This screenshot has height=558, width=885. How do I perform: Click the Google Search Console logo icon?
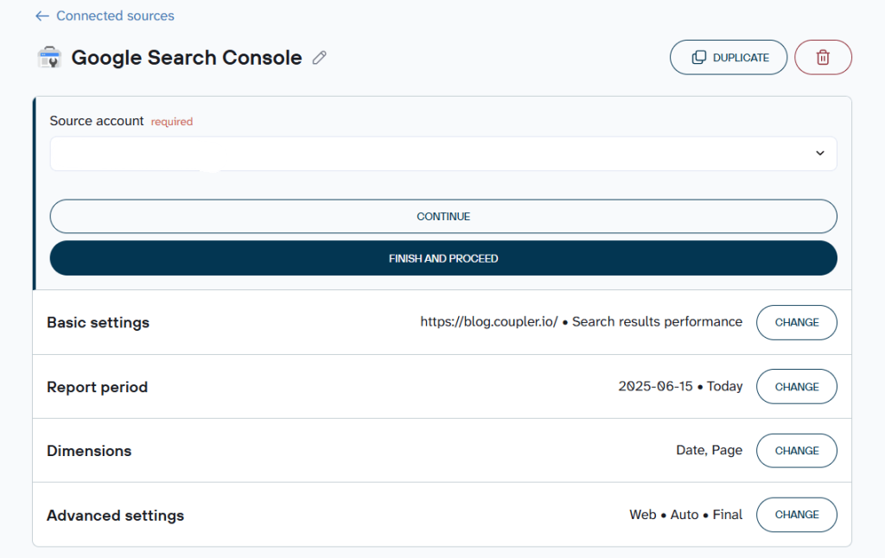click(x=49, y=58)
